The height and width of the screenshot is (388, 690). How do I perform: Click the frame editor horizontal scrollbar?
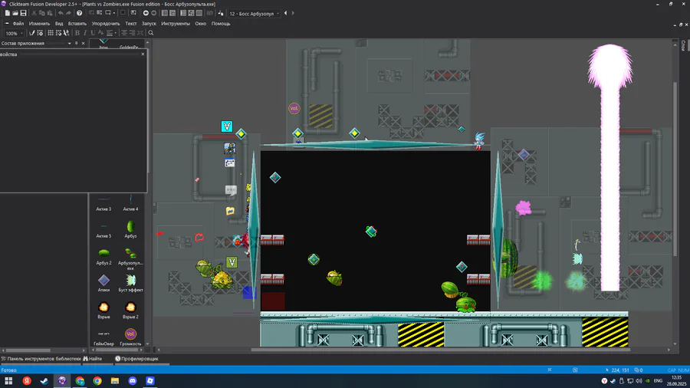pos(440,350)
